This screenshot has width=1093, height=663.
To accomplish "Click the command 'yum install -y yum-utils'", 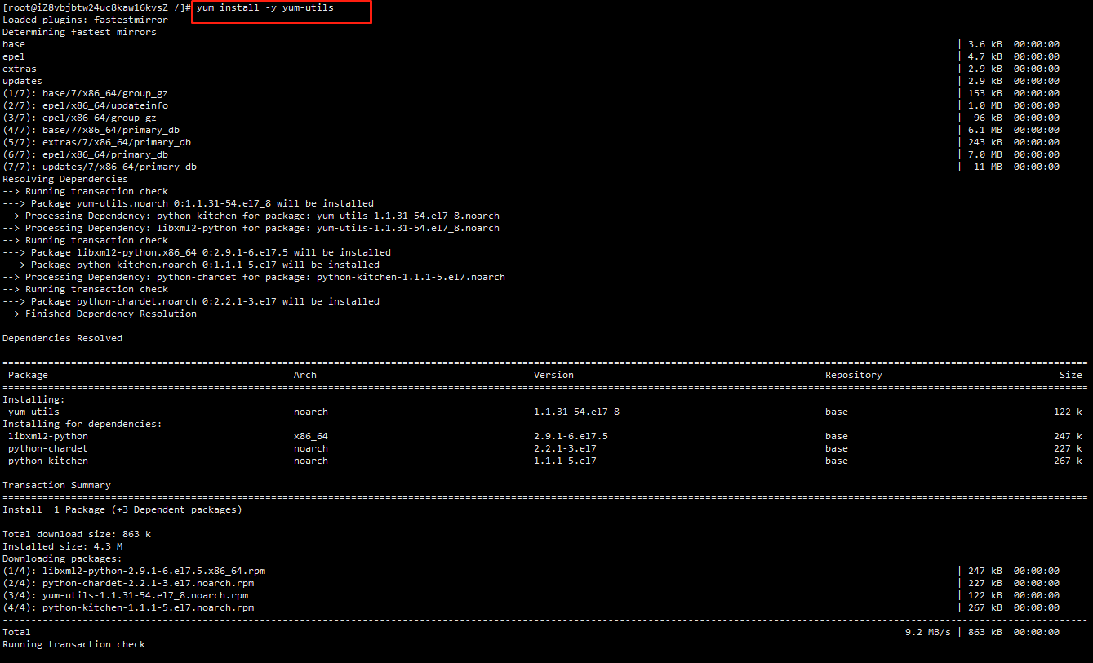I will [x=264, y=7].
